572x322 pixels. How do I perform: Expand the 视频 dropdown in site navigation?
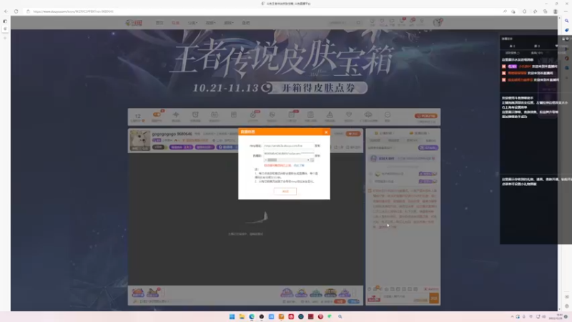[210, 23]
